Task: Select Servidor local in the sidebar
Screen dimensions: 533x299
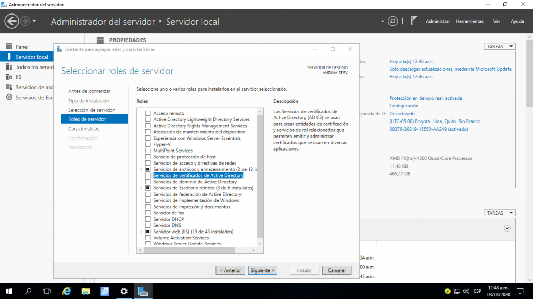Action: pyautogui.click(x=27, y=57)
